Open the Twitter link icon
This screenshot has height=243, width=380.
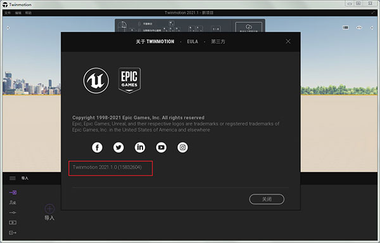(x=118, y=147)
